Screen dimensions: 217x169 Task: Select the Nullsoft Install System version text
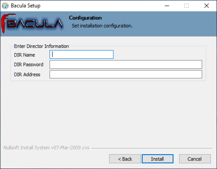click(47, 148)
